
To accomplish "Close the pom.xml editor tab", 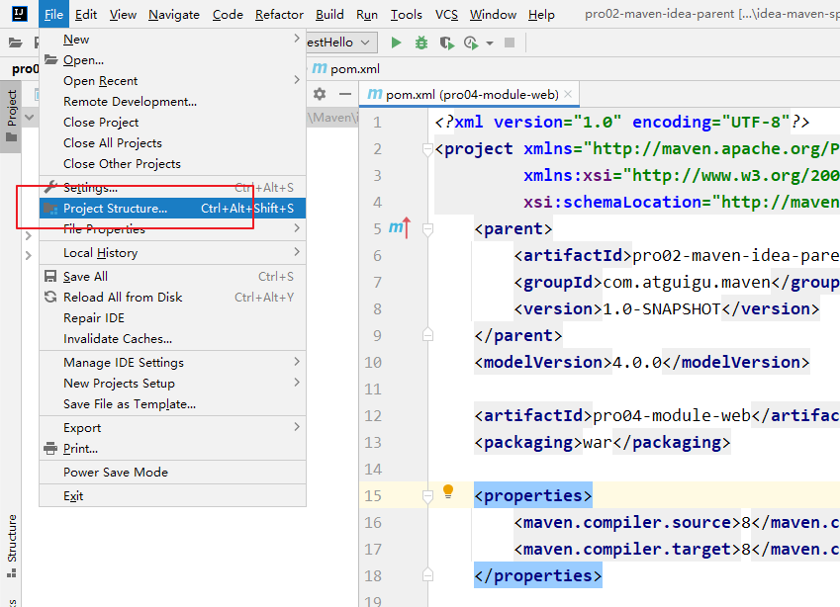I will tap(568, 94).
